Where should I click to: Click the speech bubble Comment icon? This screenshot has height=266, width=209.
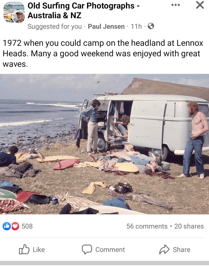pyautogui.click(x=87, y=249)
